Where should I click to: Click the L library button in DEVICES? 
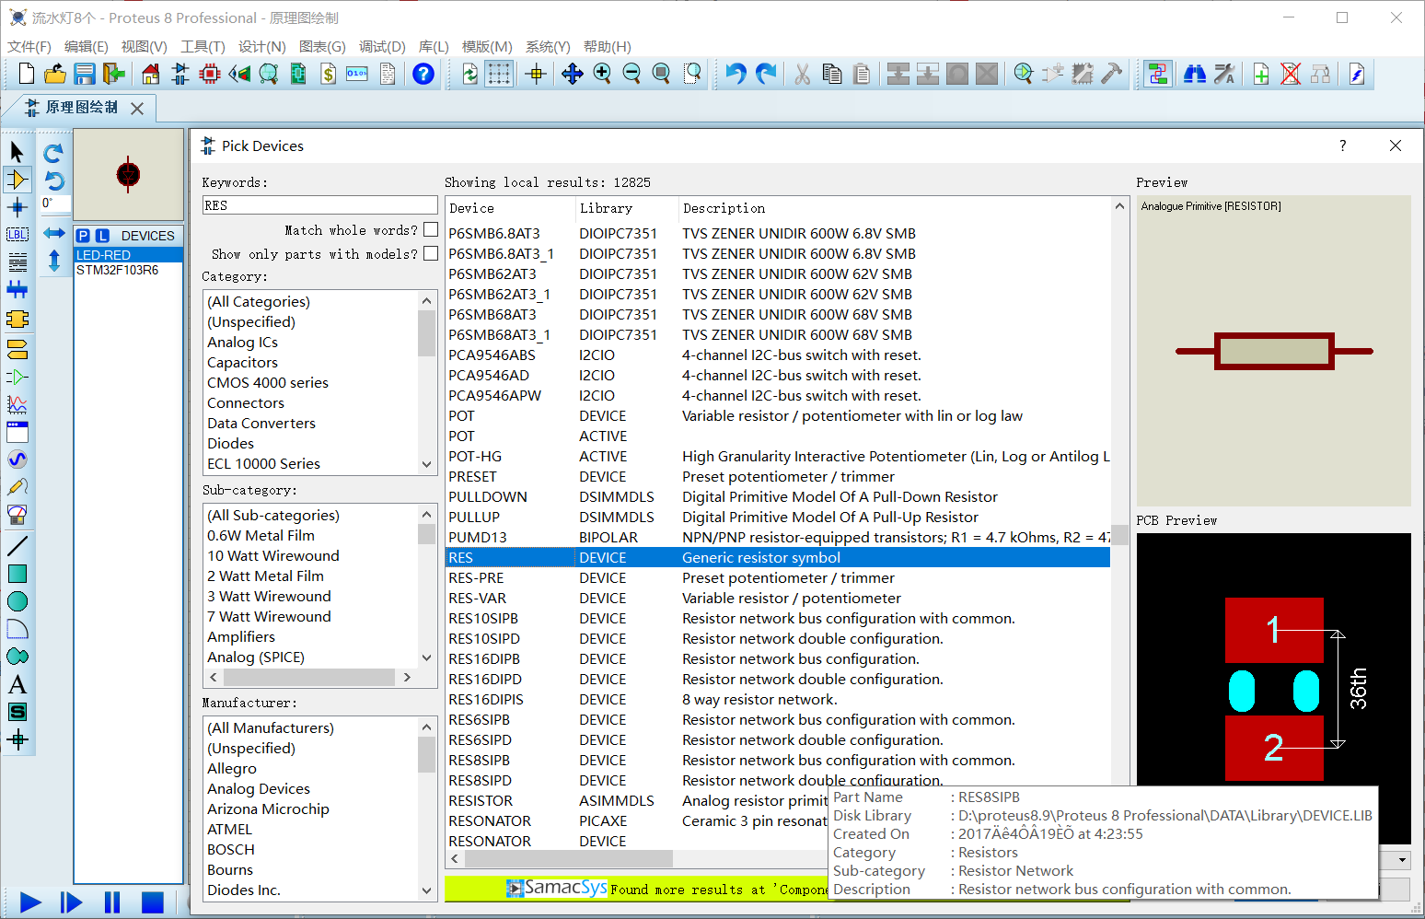102,236
